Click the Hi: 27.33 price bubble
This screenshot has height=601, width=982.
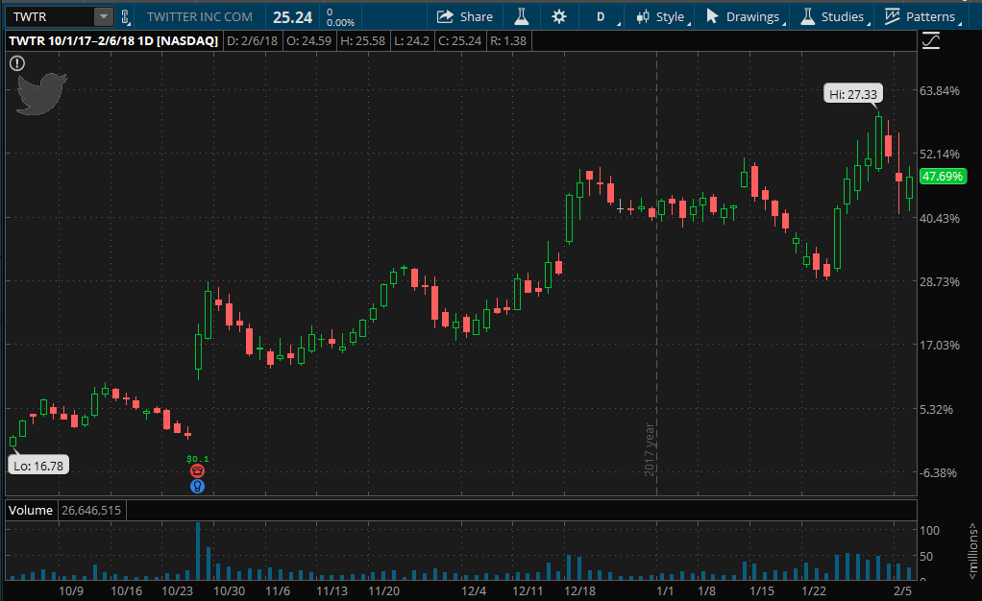point(853,94)
